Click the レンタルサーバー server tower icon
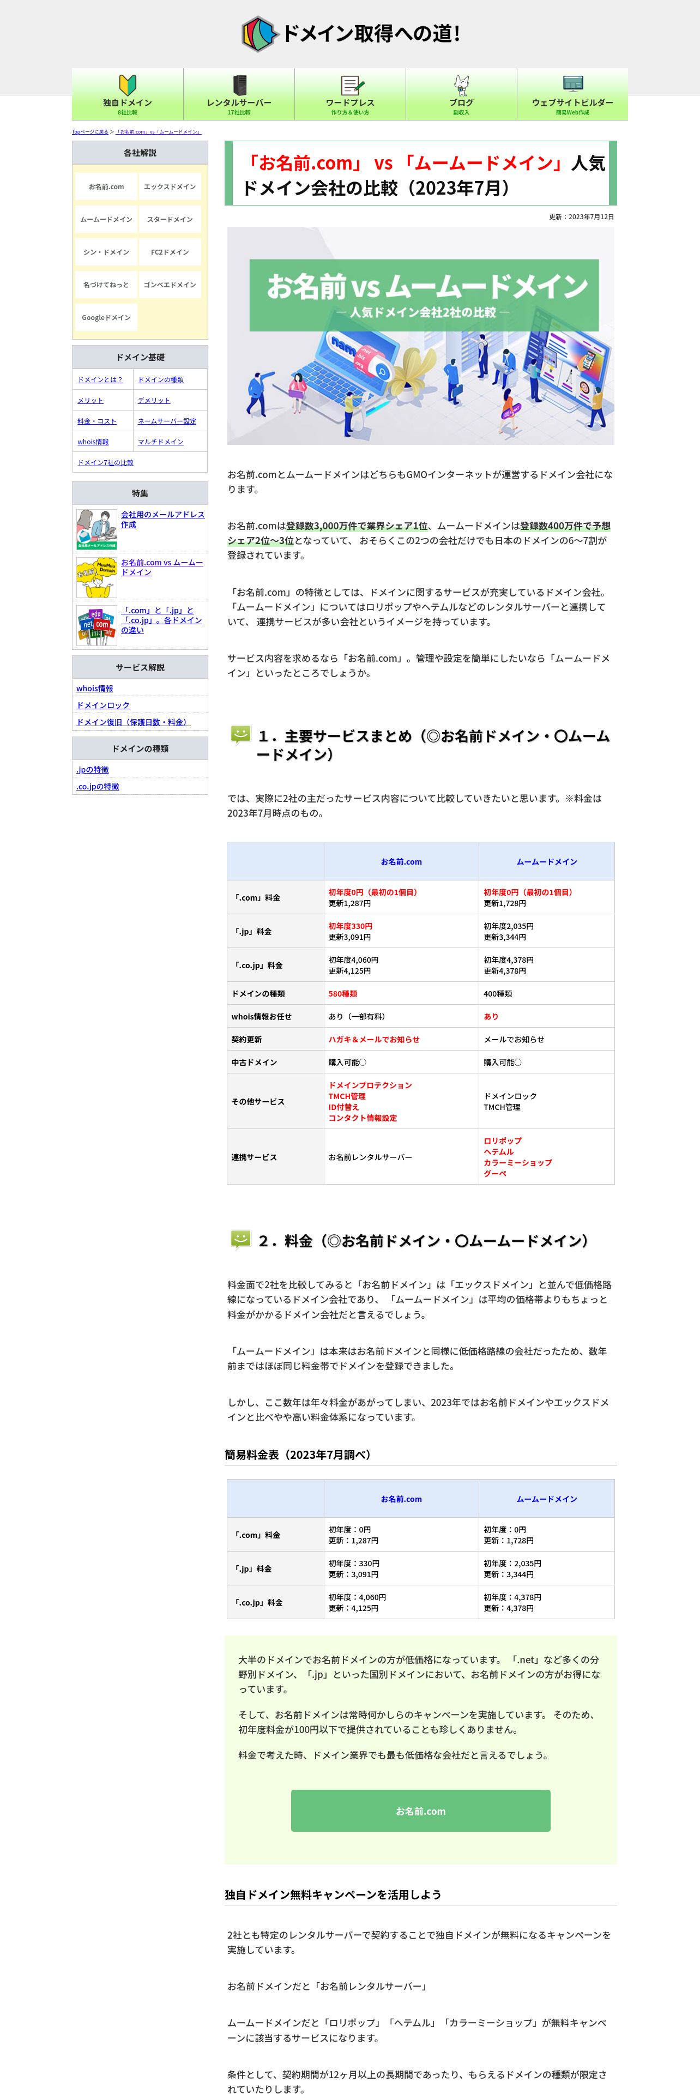Screen dimensions: 700x2100 pos(239,85)
